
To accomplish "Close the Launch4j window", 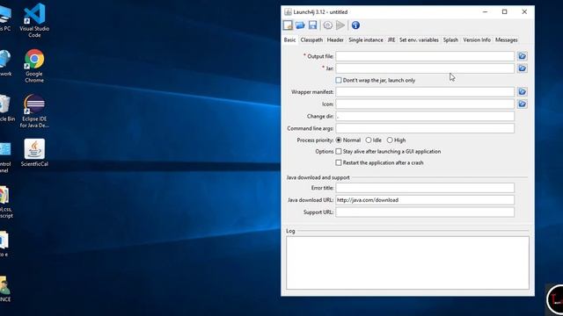I will click(x=524, y=11).
